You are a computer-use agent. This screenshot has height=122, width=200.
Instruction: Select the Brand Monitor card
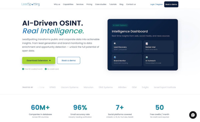(x=127, y=60)
